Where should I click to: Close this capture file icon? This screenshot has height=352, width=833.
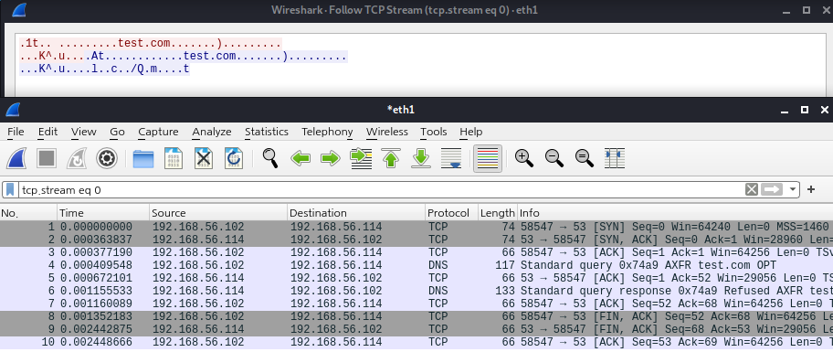click(204, 158)
